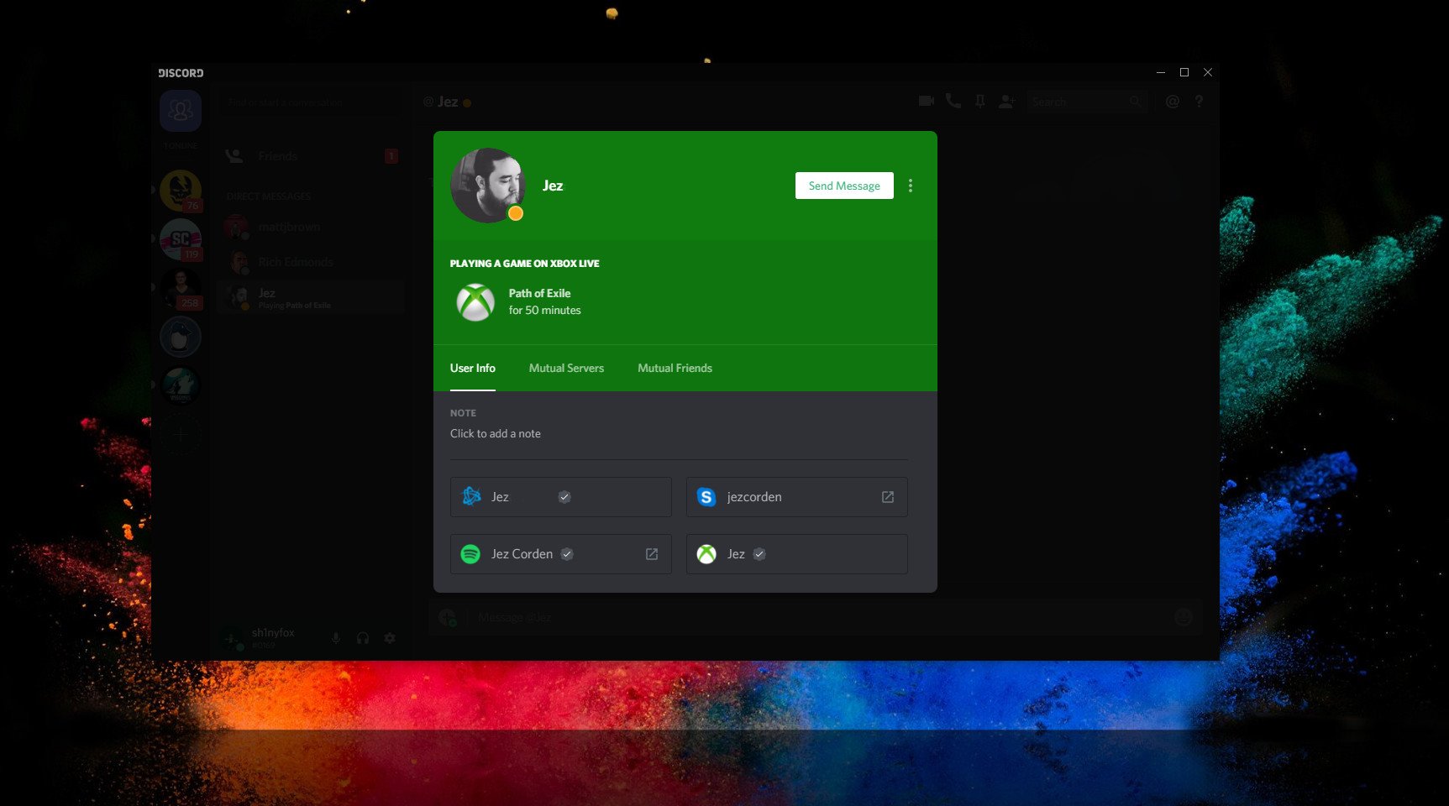The height and width of the screenshot is (806, 1449).
Task: Click verified badge on Battle.net Jez
Action: pos(564,497)
